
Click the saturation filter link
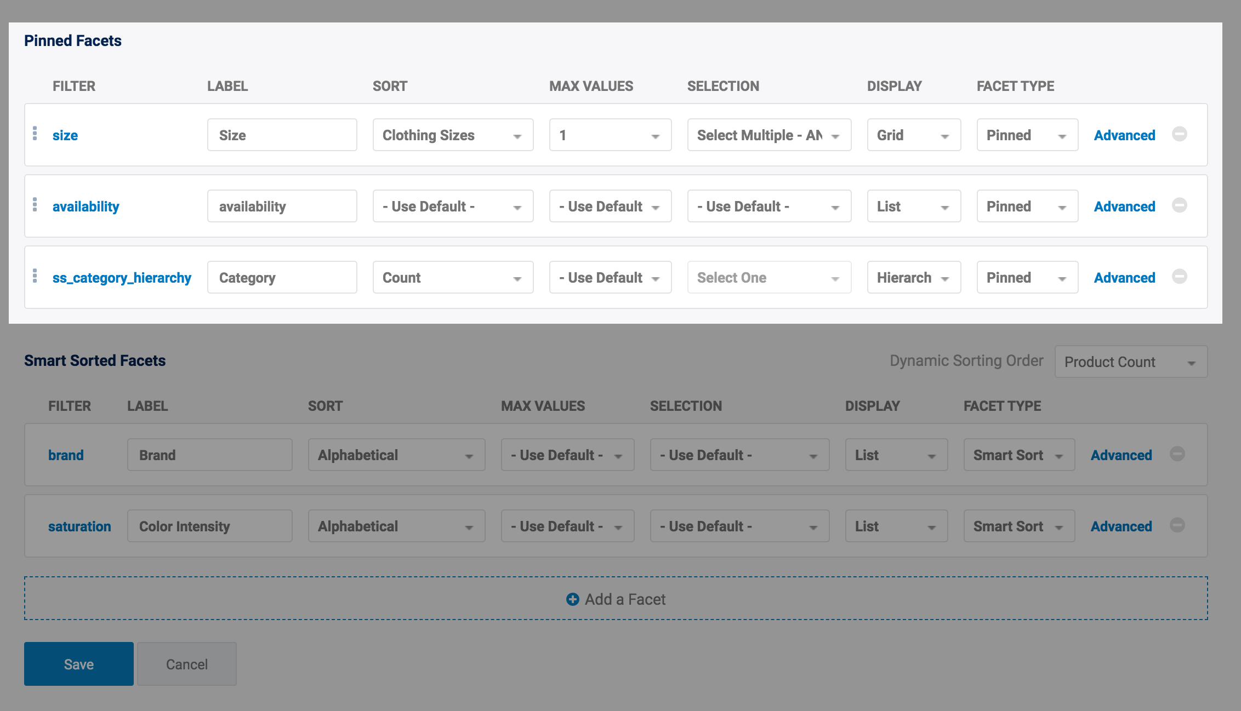79,526
